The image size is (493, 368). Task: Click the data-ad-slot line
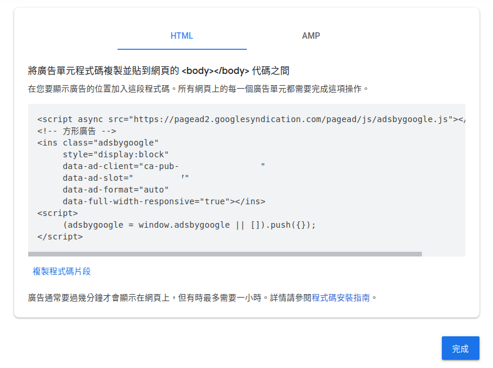click(126, 178)
